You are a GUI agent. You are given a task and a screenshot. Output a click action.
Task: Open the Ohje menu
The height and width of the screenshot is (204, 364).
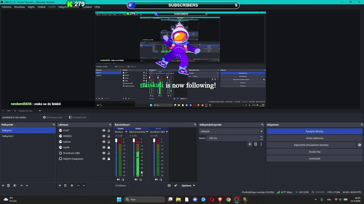[x=97, y=7]
